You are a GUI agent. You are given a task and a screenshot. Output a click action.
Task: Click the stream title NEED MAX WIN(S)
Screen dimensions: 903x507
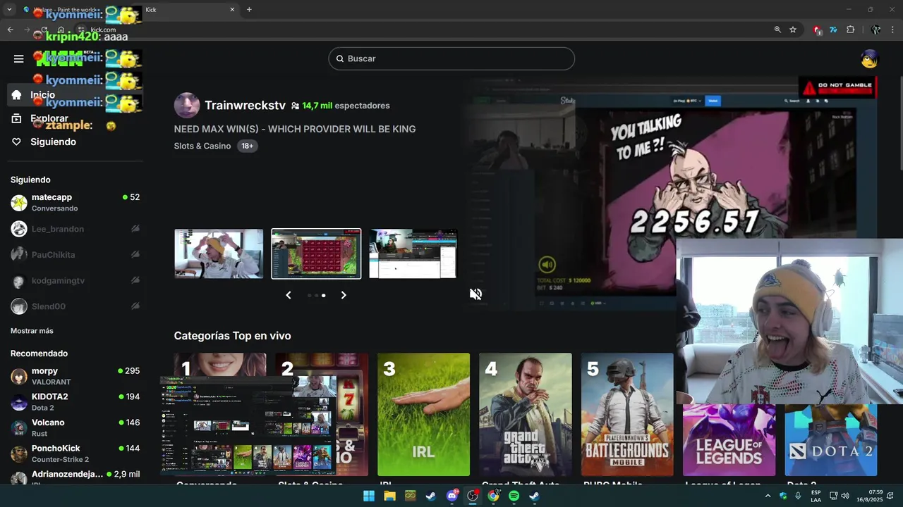[x=295, y=129]
